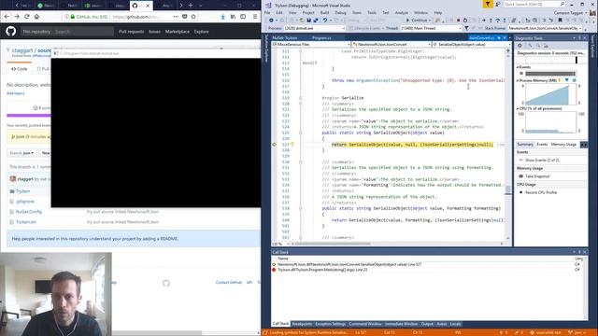Screen dimensions: 598x336
Task: Reload the GitHub page
Action: point(27,17)
